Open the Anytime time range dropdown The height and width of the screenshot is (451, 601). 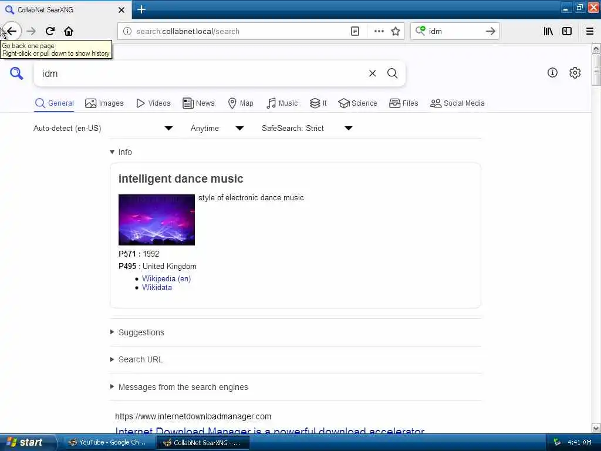click(x=217, y=128)
